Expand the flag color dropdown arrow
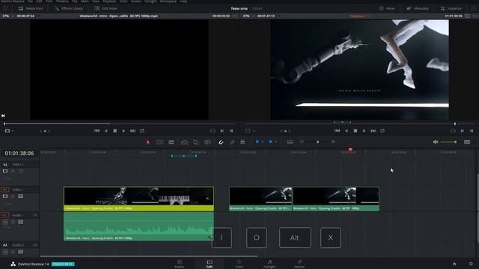 [x=263, y=142]
